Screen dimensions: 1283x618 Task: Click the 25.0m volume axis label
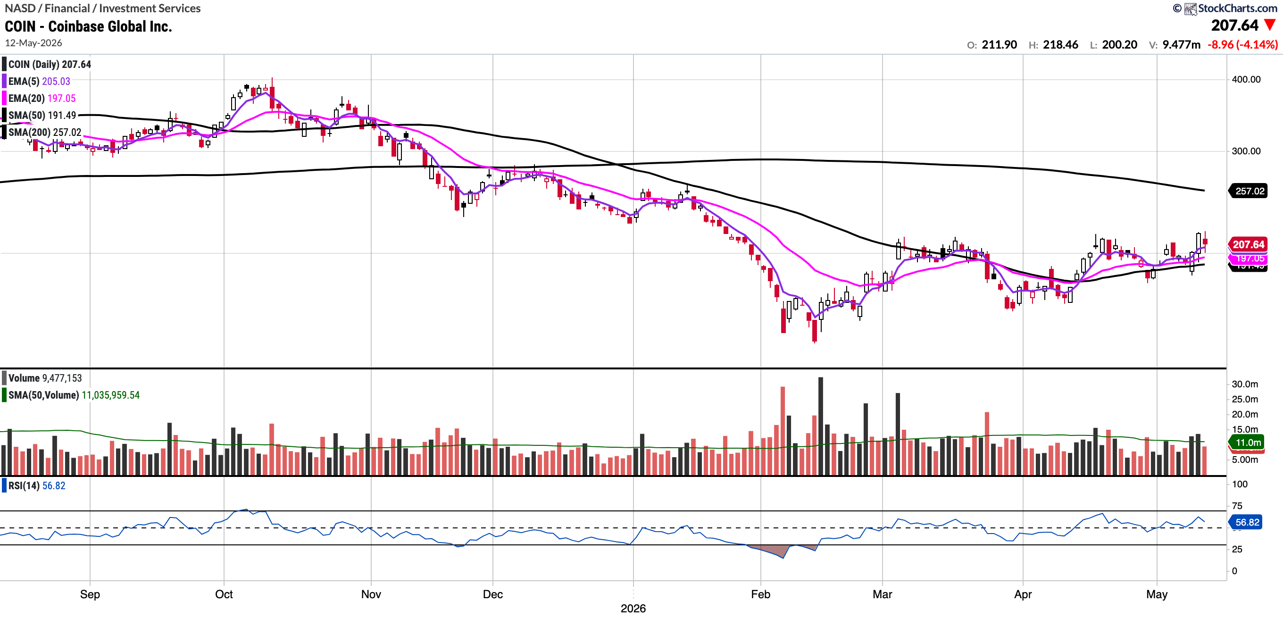[x=1245, y=399]
